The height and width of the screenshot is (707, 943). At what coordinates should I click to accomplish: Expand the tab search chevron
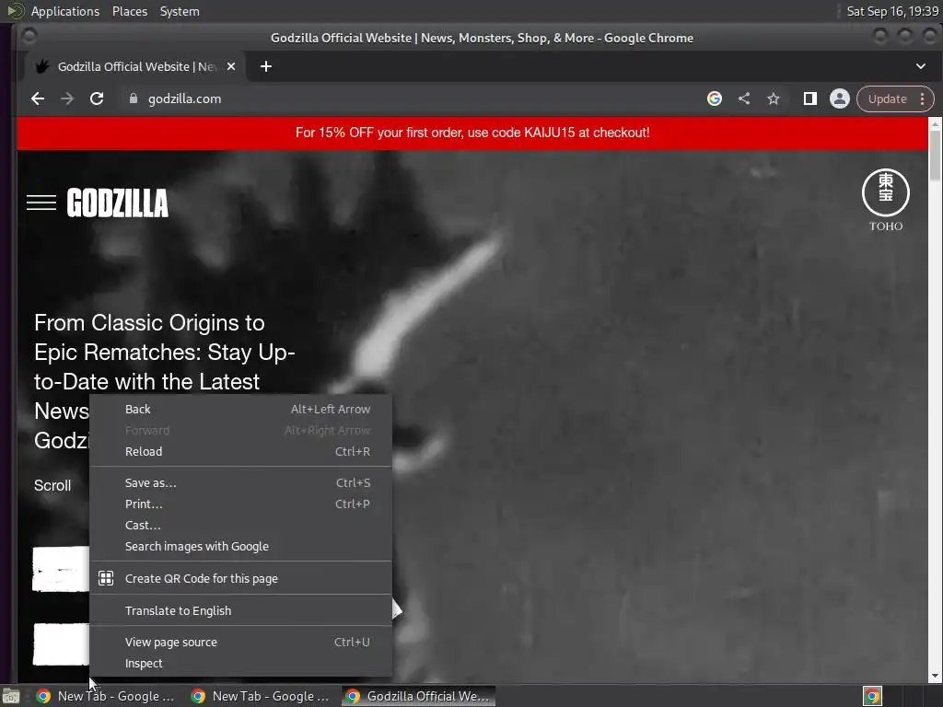921,66
